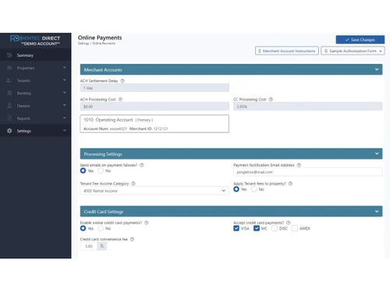390x292 pixels.
Task: Expand the Reports menu chevron
Action: point(65,118)
